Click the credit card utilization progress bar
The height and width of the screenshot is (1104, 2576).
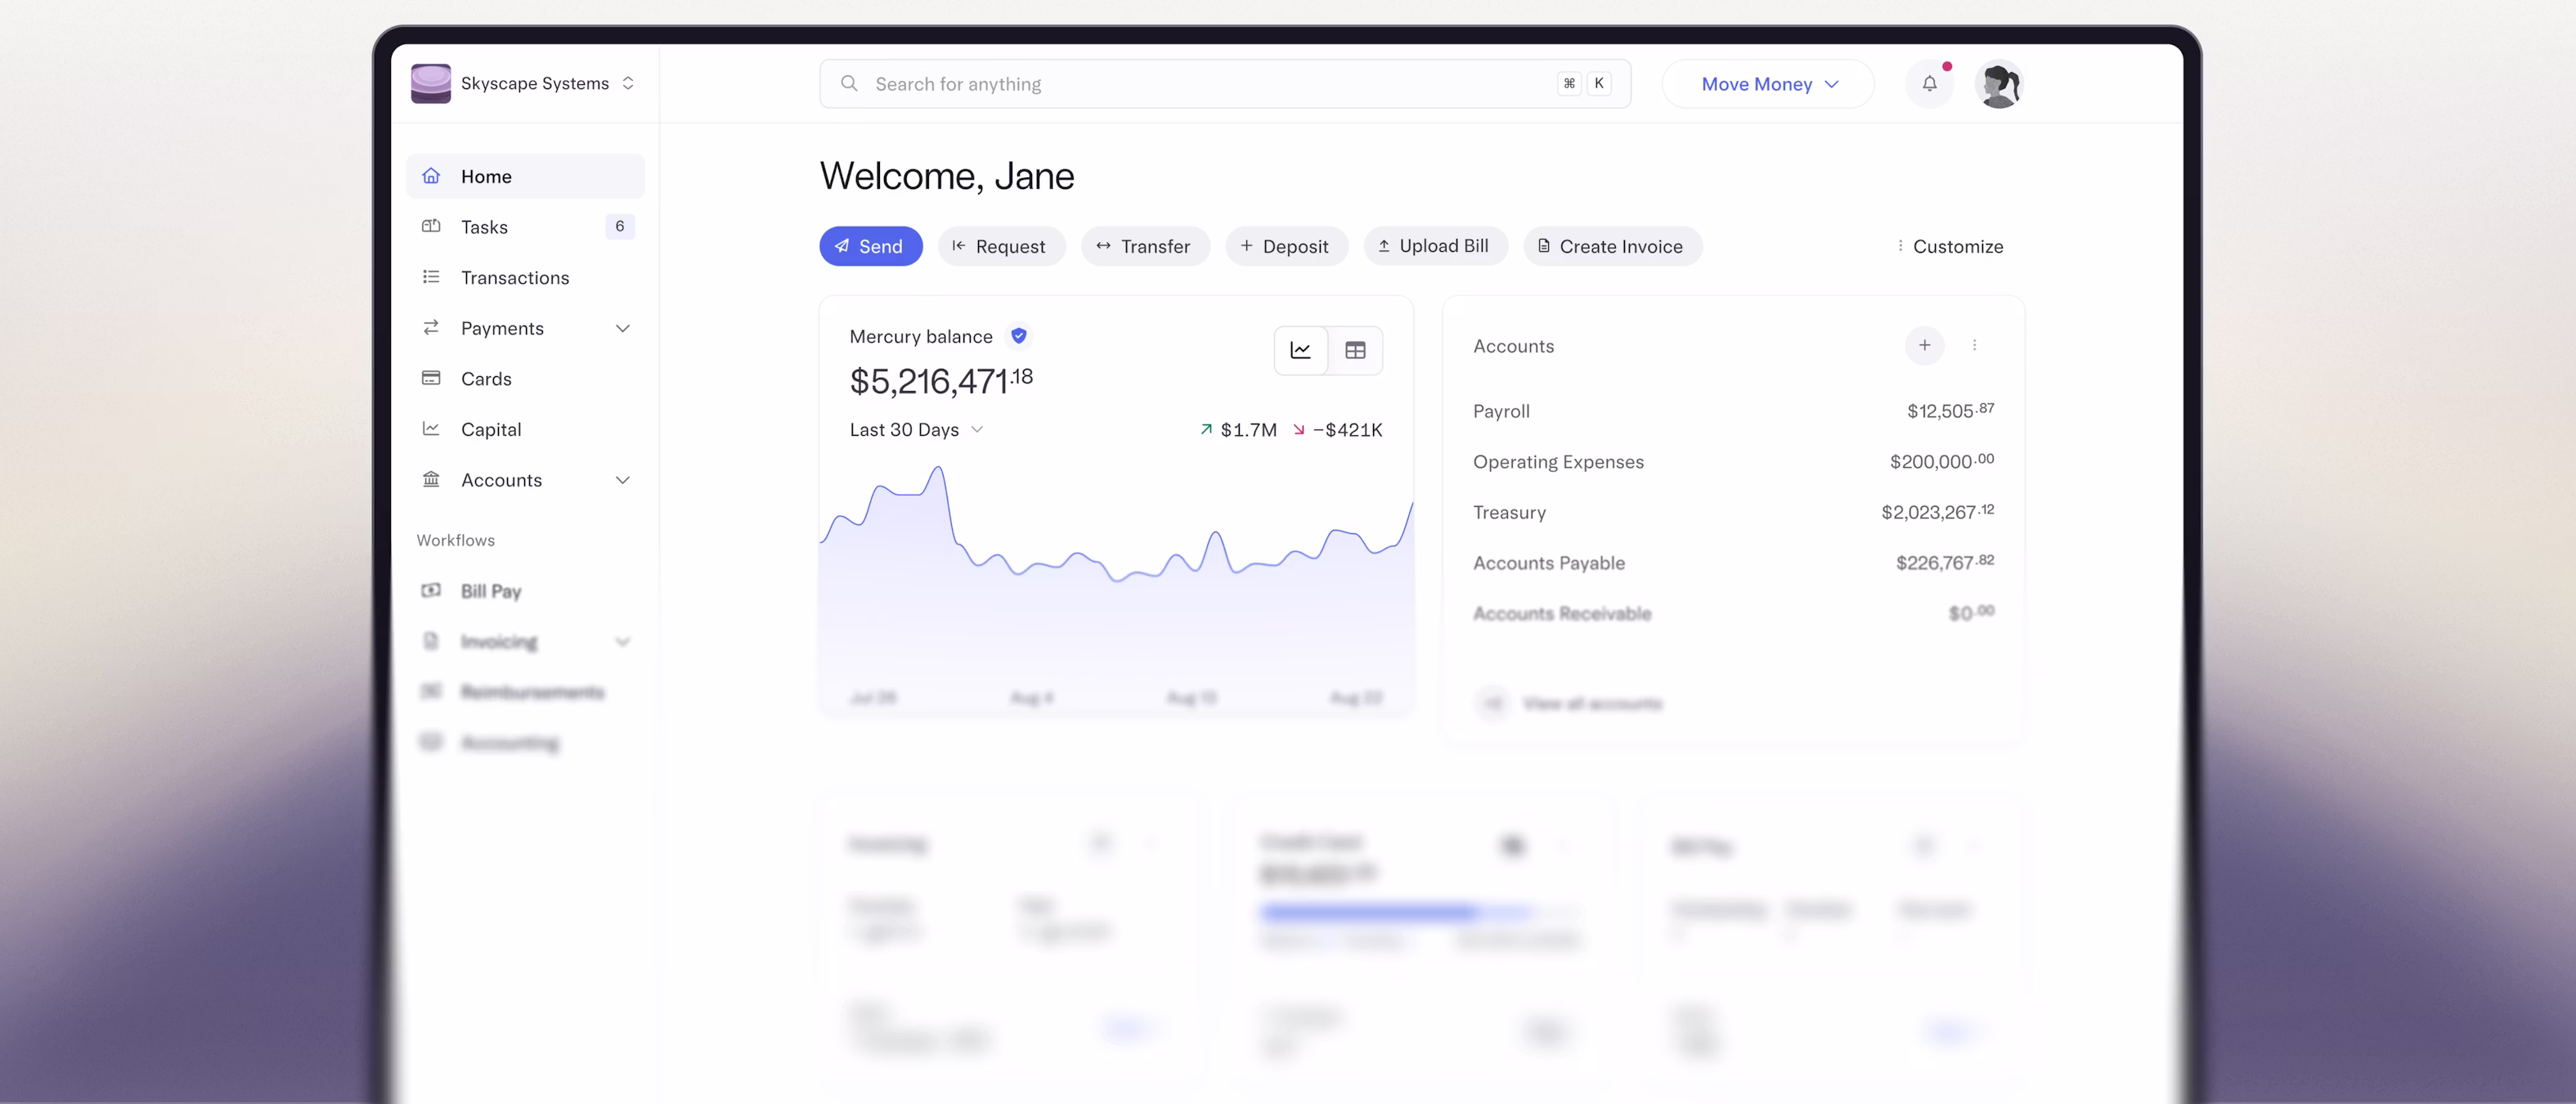(x=1420, y=912)
